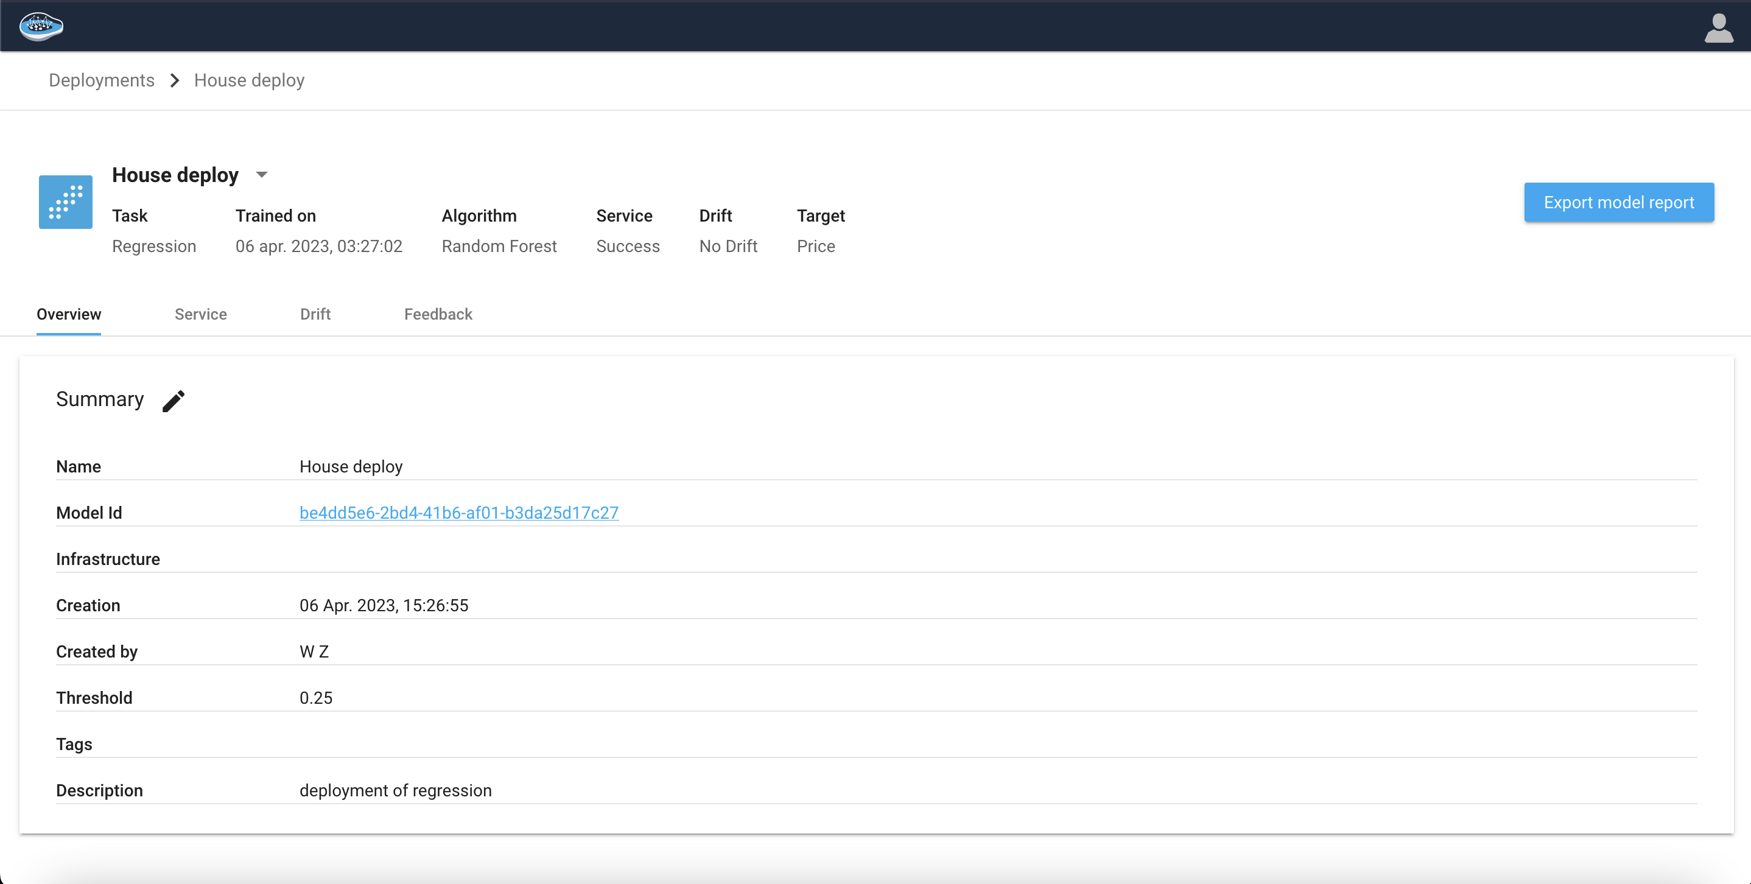
Task: Click the No Drift status value
Action: click(x=728, y=246)
